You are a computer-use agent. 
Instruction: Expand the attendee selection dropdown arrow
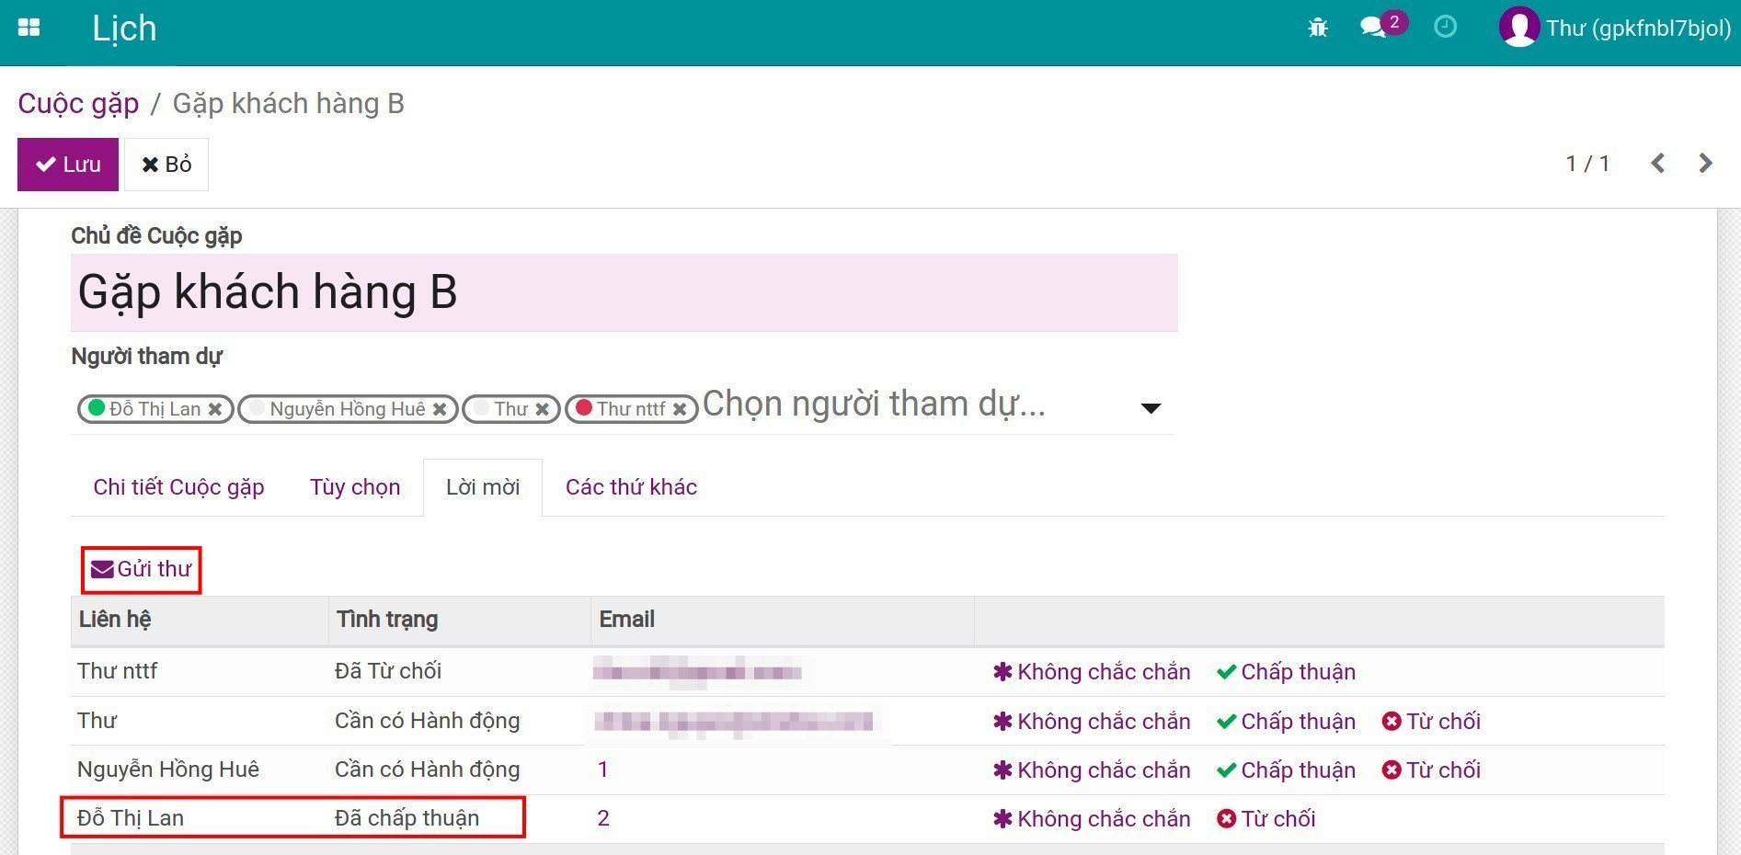1150,408
